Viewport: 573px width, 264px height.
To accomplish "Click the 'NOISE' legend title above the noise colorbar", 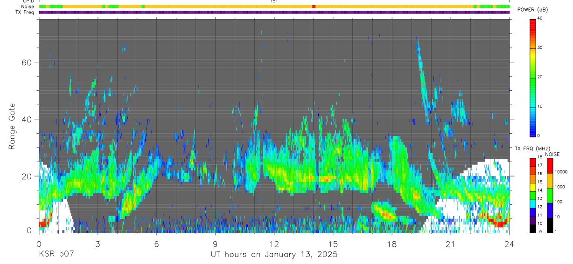I will (x=553, y=154).
